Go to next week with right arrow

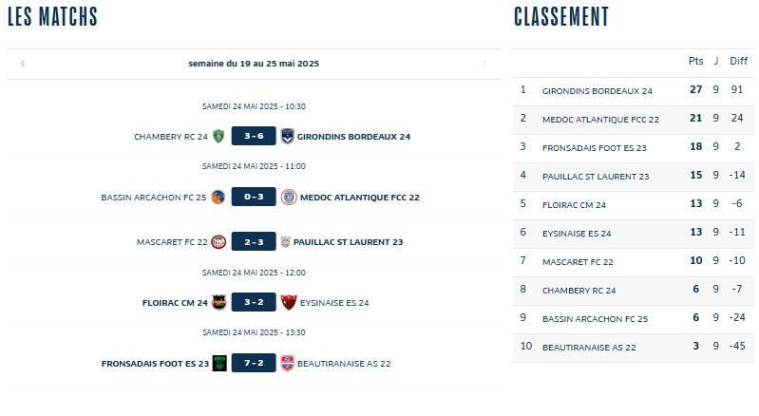point(484,64)
